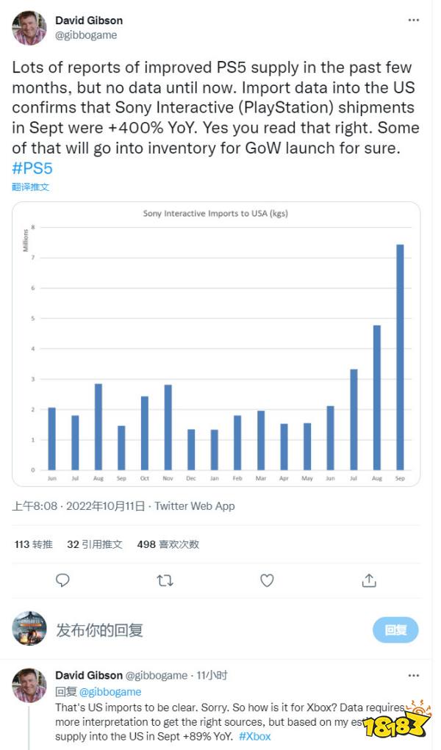Click the @gibbogame mention in the reply
This screenshot has height=750, width=441.
coord(109,691)
